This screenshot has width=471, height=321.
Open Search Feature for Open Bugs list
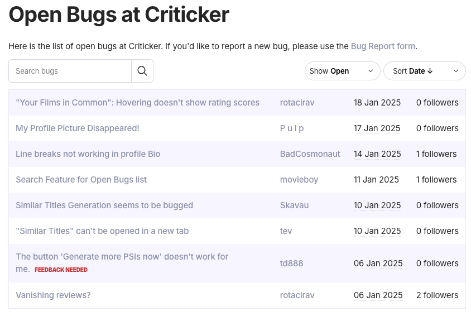(81, 180)
